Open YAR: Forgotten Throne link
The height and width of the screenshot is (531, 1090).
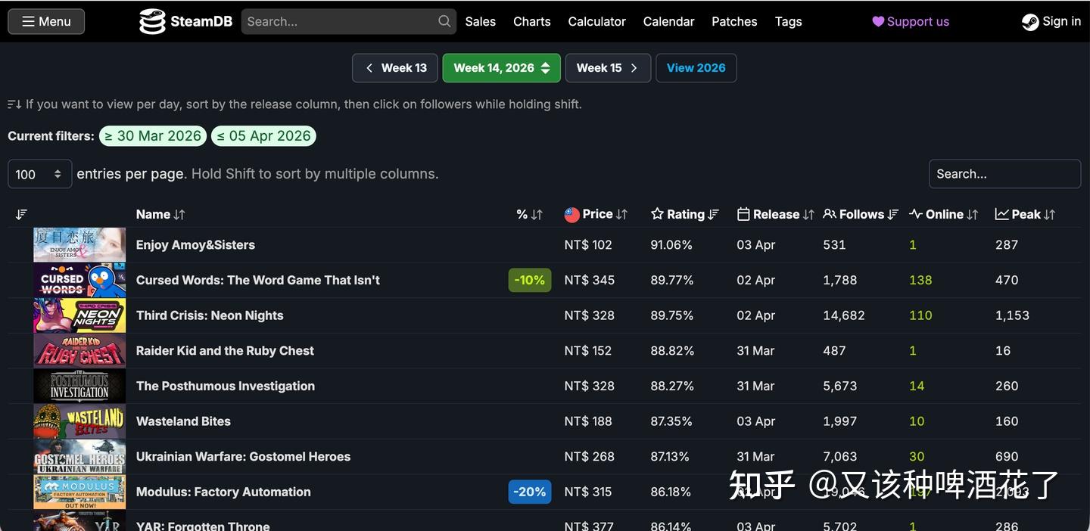[x=203, y=526]
